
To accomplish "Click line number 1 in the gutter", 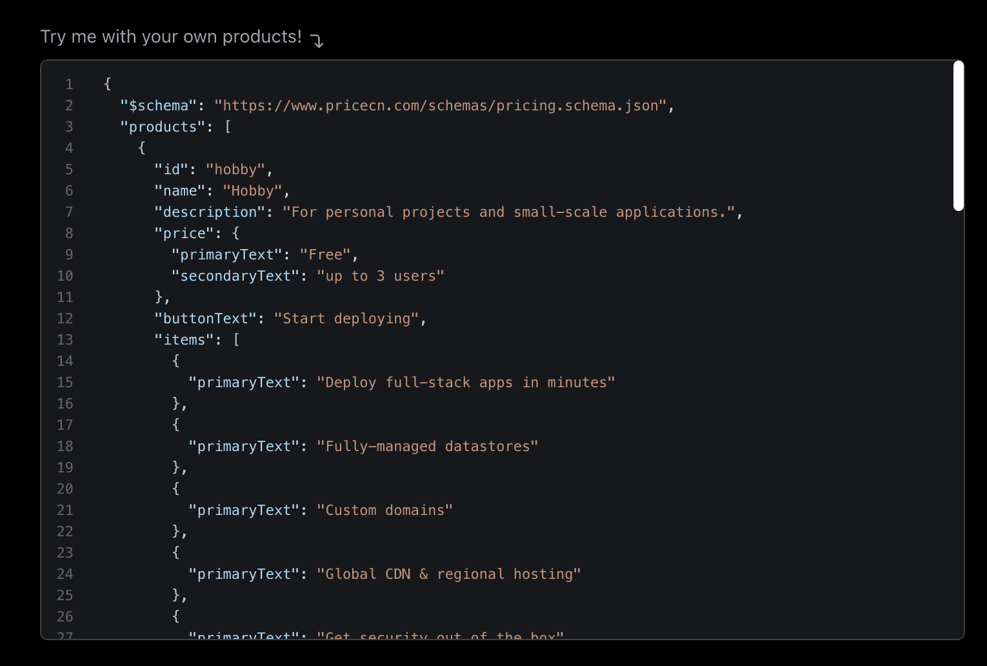I will 69,85.
